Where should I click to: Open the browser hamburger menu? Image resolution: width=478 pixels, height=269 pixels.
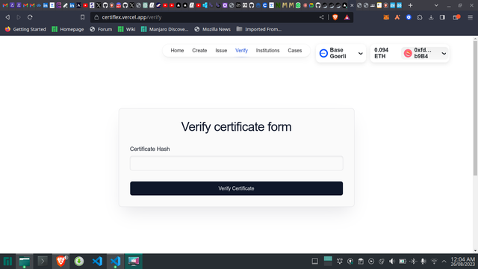click(470, 17)
